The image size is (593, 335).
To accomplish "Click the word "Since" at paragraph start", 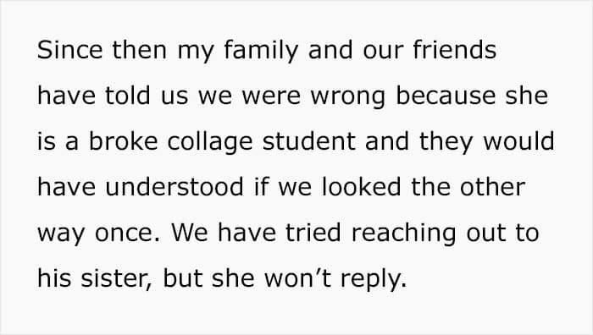I will point(69,50).
